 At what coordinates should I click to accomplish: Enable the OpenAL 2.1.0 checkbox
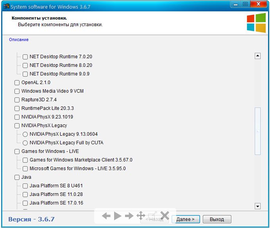tap(17, 83)
